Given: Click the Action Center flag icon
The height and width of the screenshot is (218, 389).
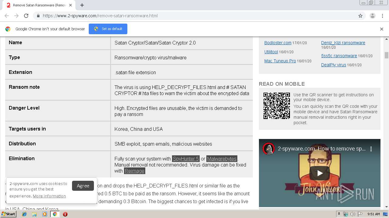Looking at the screenshot, I should tap(360, 214).
